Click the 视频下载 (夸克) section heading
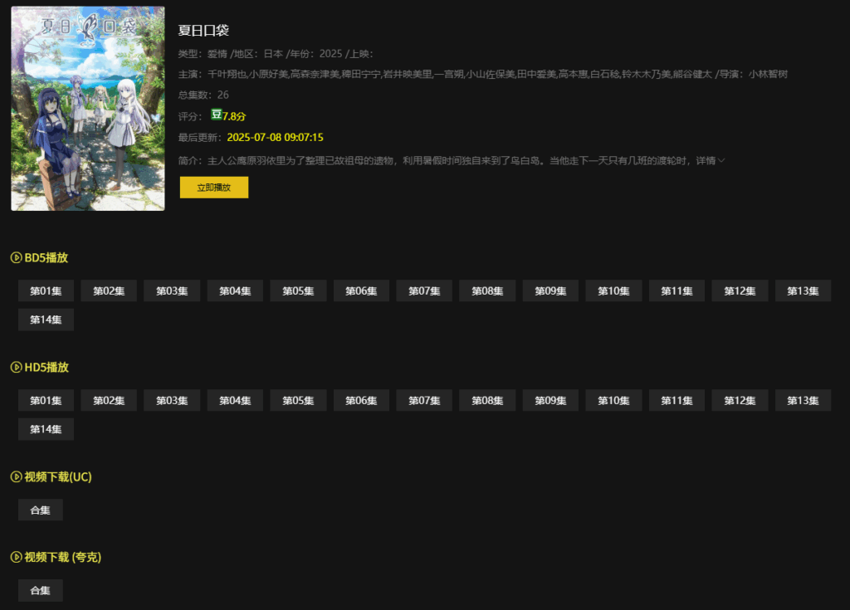Image resolution: width=850 pixels, height=610 pixels. pos(63,557)
